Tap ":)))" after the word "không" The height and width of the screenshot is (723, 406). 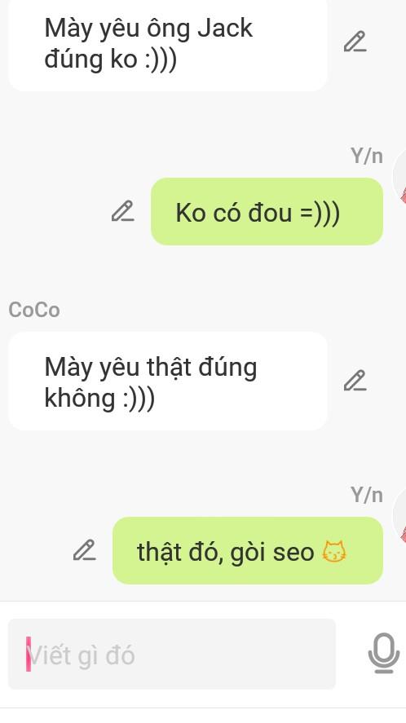139,399
